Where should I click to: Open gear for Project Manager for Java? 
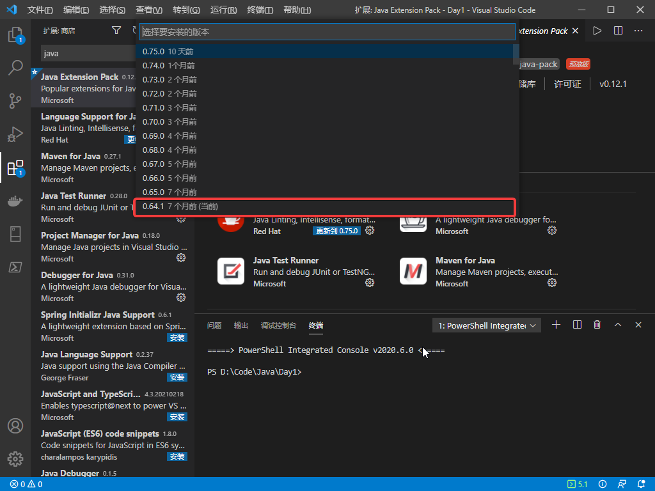[x=181, y=258]
